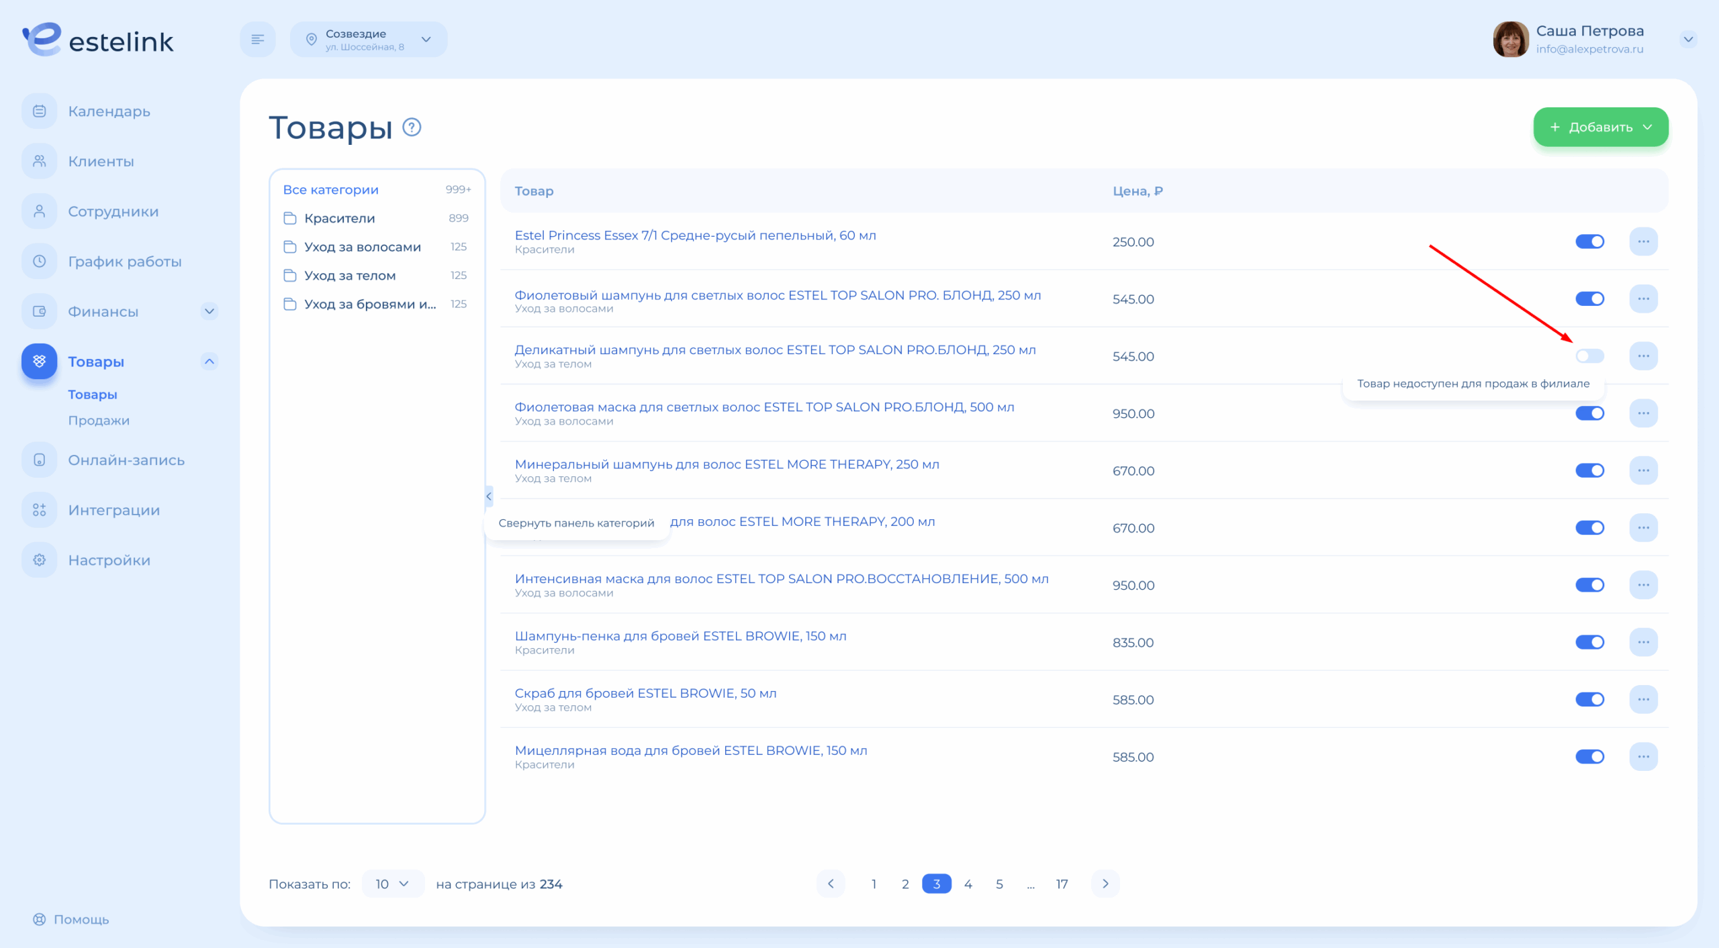Image resolution: width=1719 pixels, height=948 pixels.
Task: Go to page 17
Action: point(1062,884)
